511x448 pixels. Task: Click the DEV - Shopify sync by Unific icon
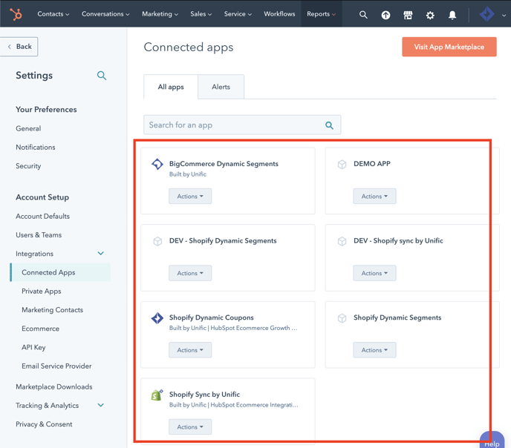pos(342,241)
